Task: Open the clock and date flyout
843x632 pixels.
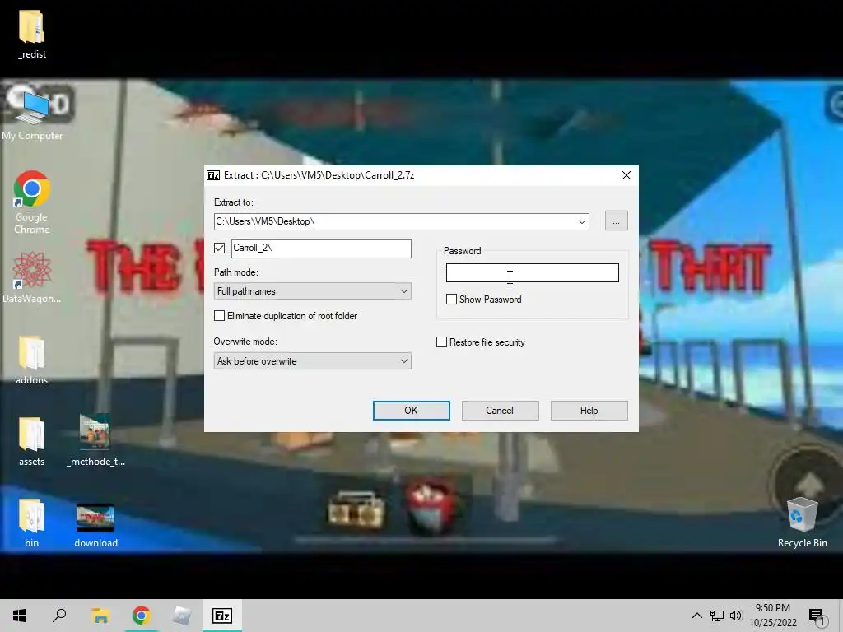Action: [773, 616]
